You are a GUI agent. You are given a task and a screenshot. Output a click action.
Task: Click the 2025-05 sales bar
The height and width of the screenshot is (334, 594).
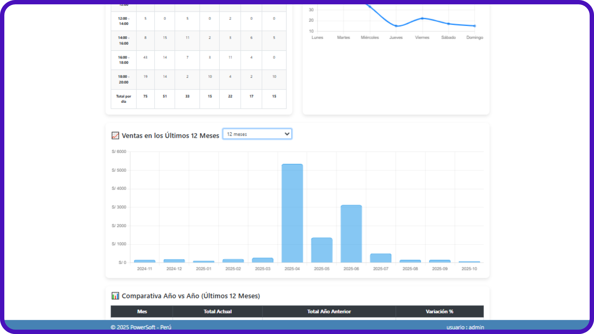322,250
